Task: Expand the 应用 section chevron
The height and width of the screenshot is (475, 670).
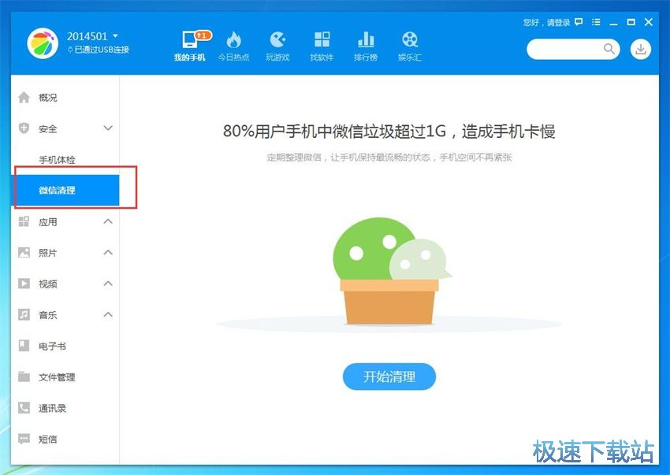Action: tap(108, 221)
